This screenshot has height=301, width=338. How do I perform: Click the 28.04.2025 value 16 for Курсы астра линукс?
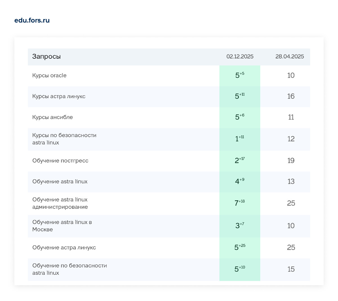291,96
